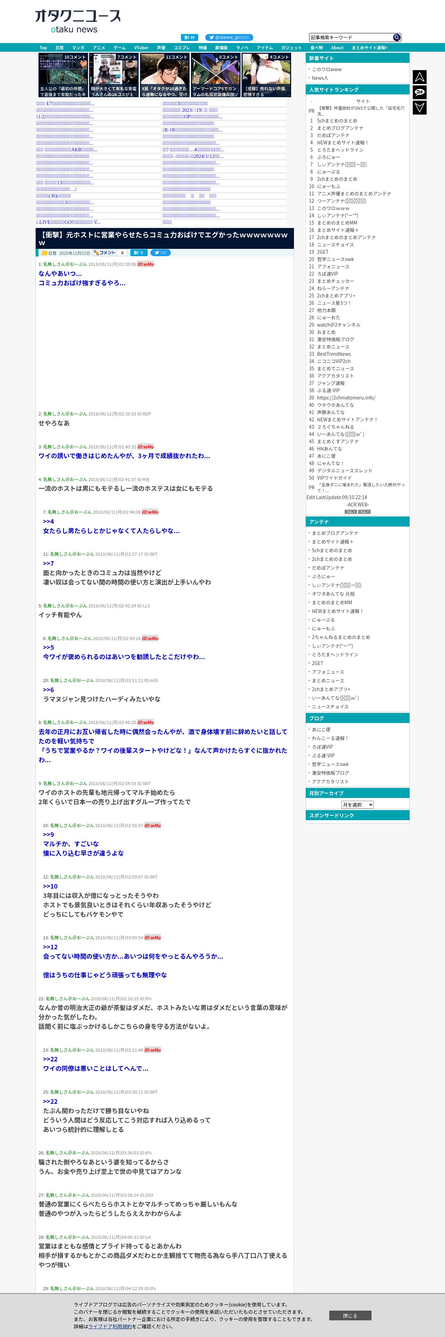Open the 11コメント featured thumbnail

point(164,75)
